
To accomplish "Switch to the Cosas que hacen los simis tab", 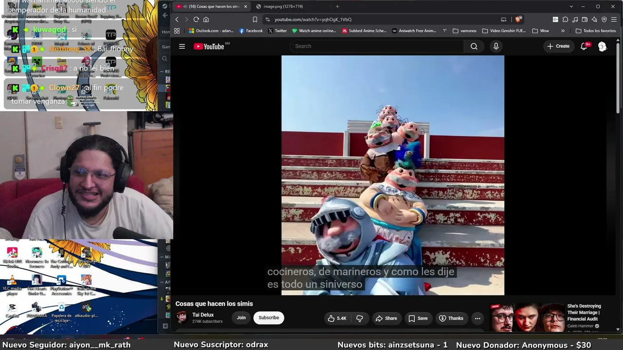I will (x=212, y=7).
